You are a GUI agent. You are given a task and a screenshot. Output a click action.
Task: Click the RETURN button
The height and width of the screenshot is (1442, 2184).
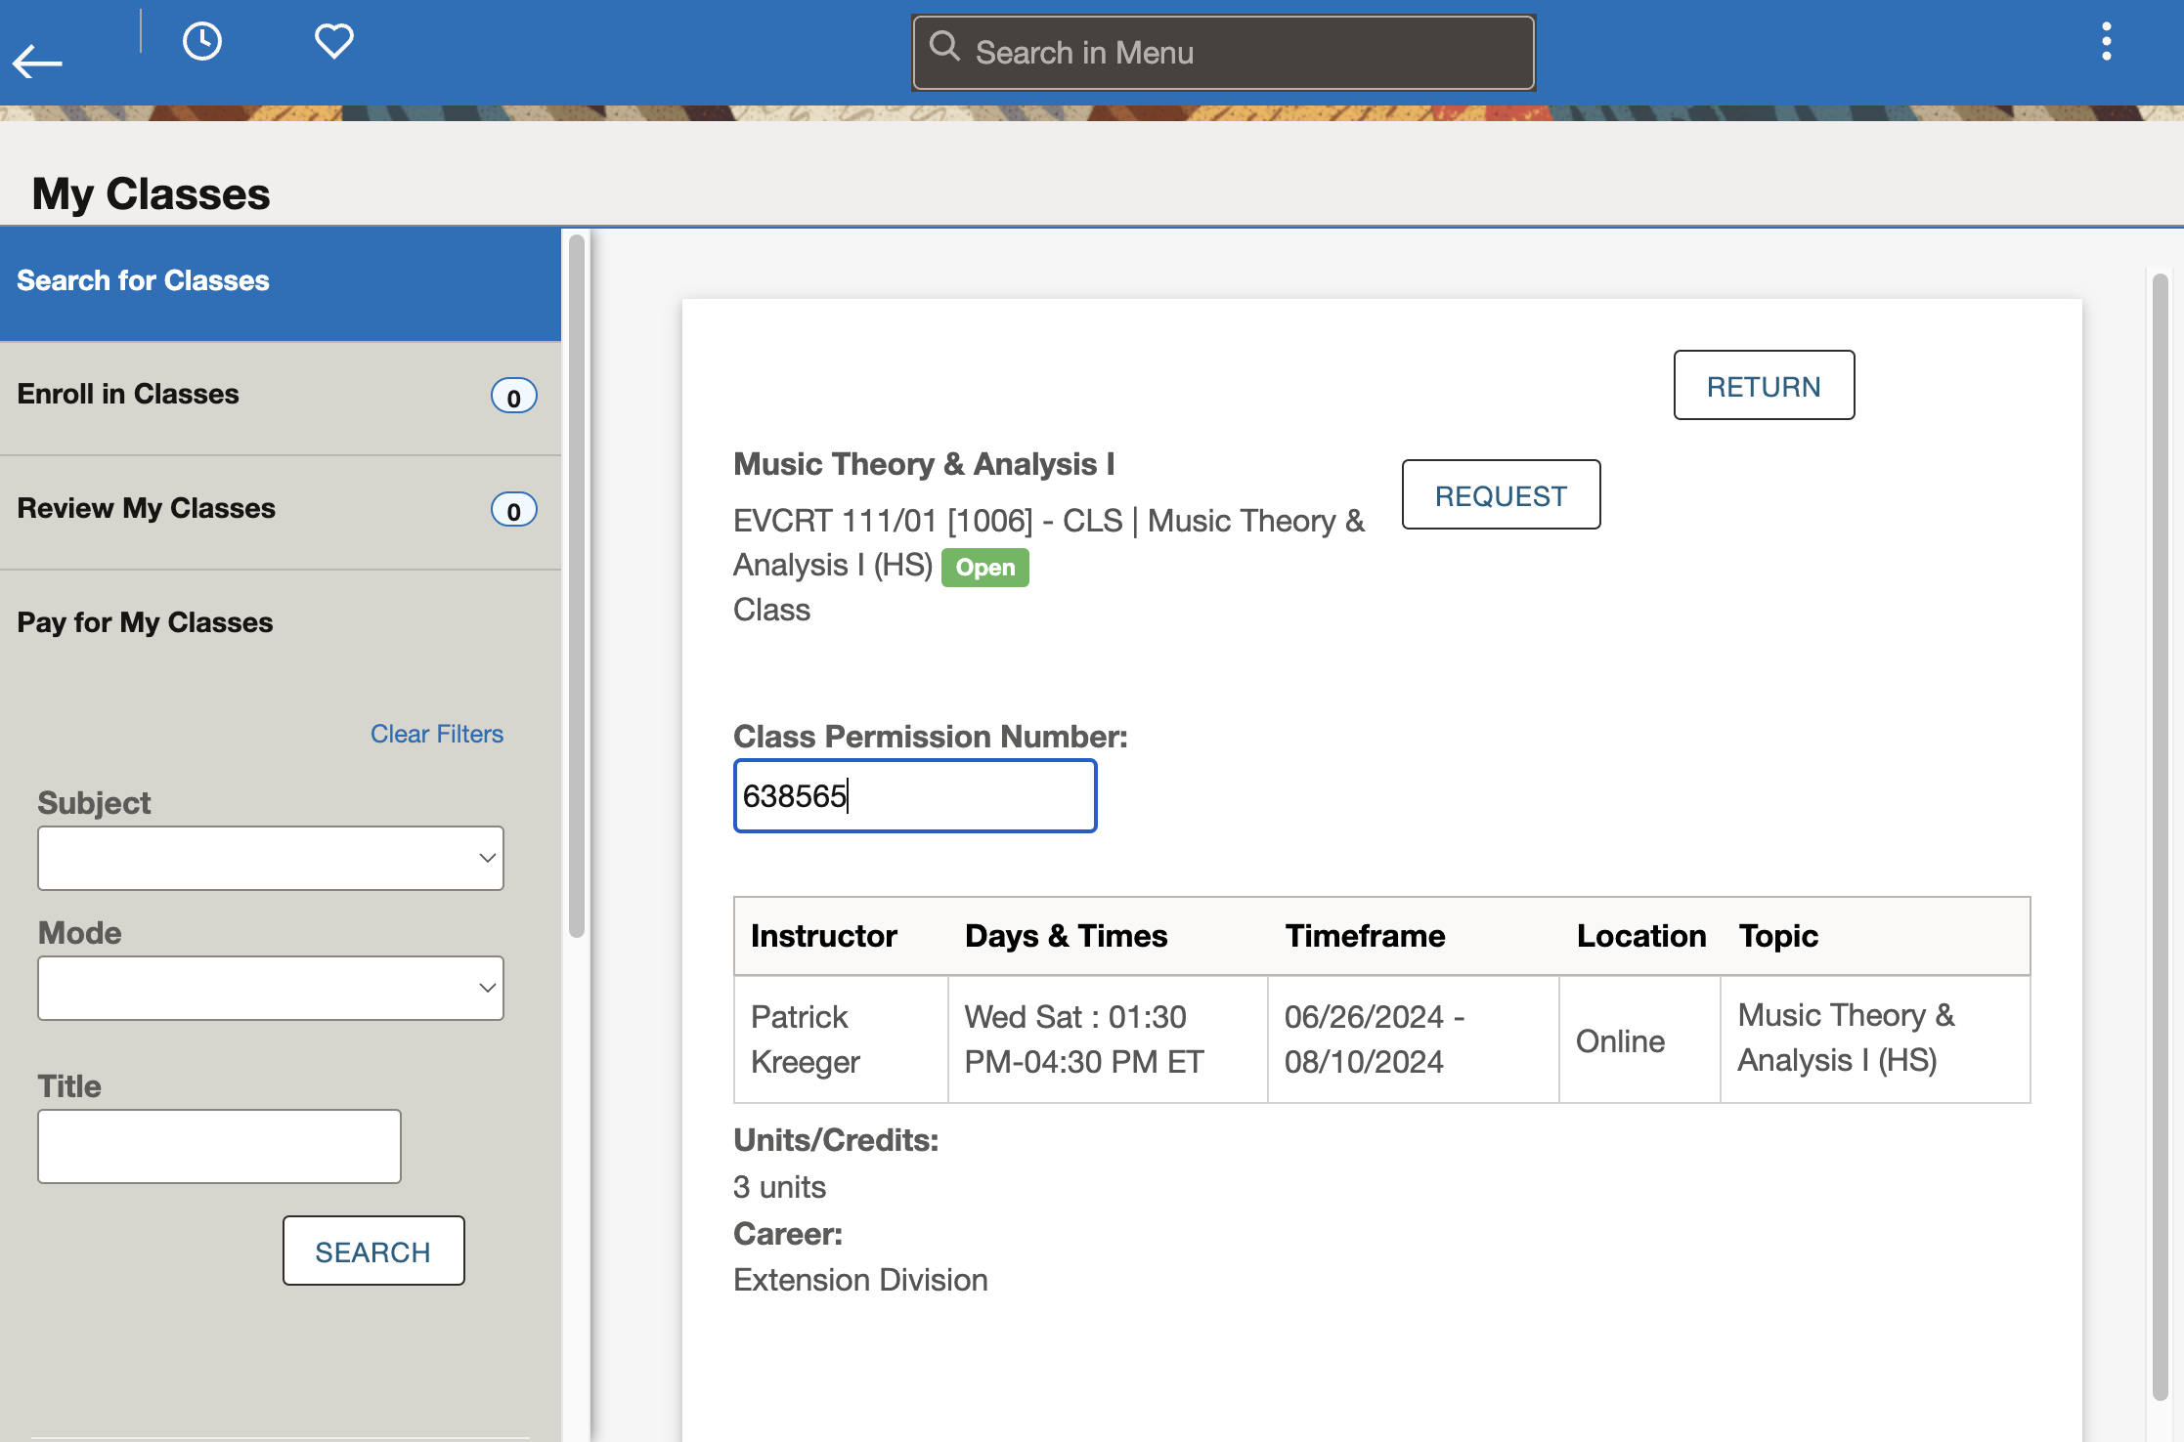(x=1764, y=385)
